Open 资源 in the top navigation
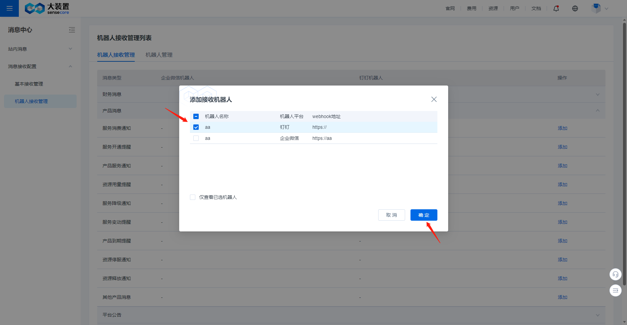 click(493, 8)
